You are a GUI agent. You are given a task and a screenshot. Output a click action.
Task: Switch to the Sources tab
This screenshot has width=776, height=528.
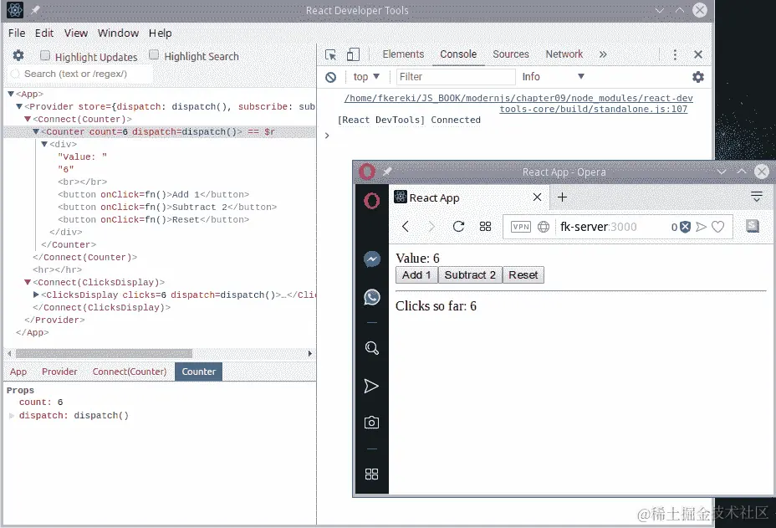(x=511, y=54)
